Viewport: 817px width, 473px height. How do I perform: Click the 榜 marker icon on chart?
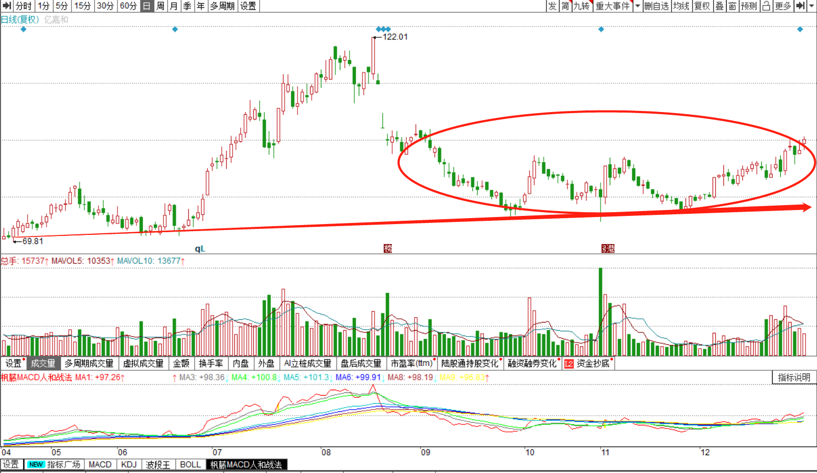[x=387, y=248]
